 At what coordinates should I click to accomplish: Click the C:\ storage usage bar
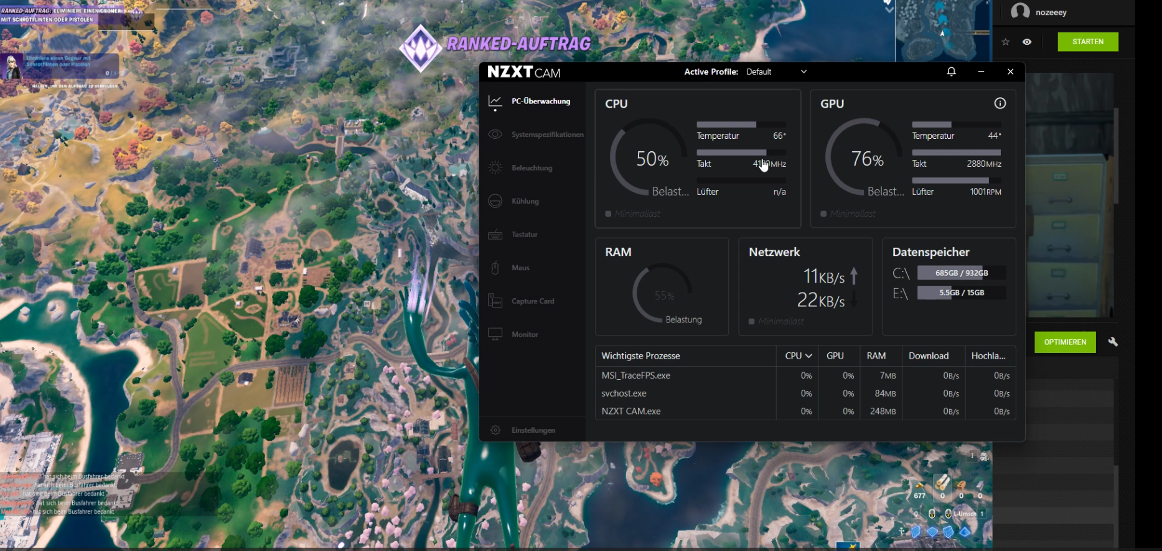(x=962, y=273)
